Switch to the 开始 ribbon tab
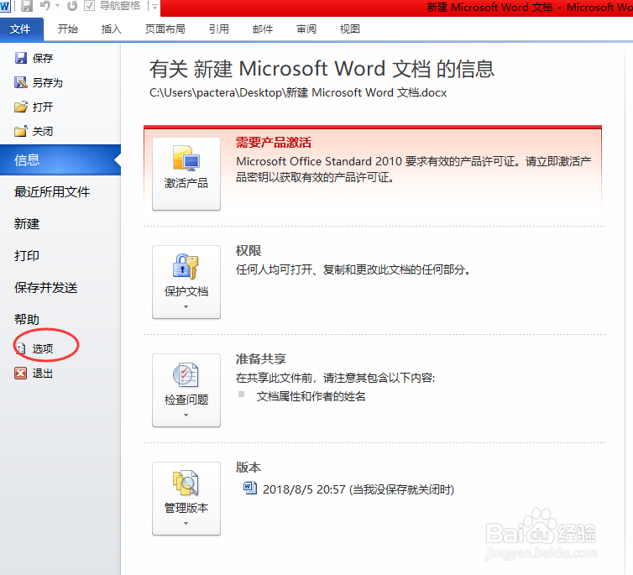This screenshot has width=633, height=575. pos(67,29)
